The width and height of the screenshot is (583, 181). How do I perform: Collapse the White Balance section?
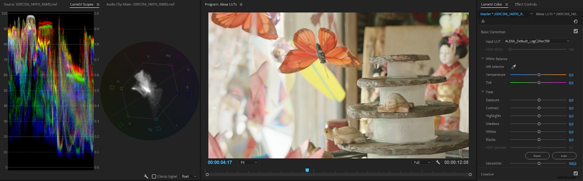pos(482,59)
